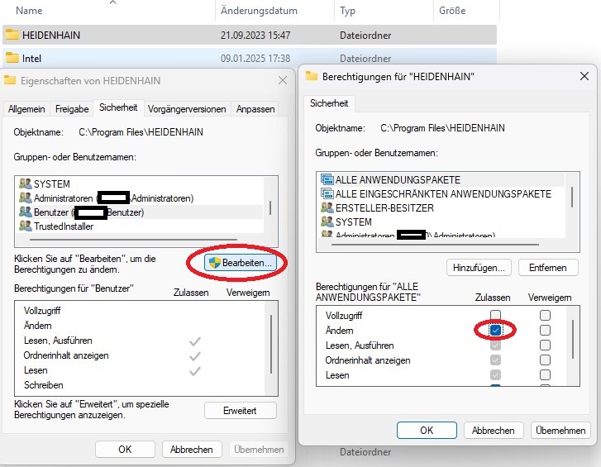Screen dimensions: 601x467
Task: Toggle Zulassen for Ordnerinhalt anzeigen
Action: click(495, 360)
